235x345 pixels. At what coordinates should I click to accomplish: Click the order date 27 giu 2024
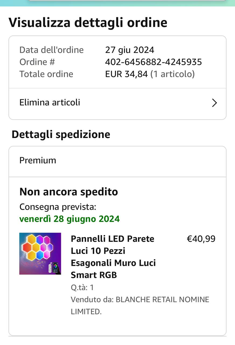click(129, 50)
